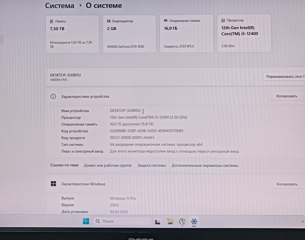
Task: Click the Дата установки label
Action: 75,212
